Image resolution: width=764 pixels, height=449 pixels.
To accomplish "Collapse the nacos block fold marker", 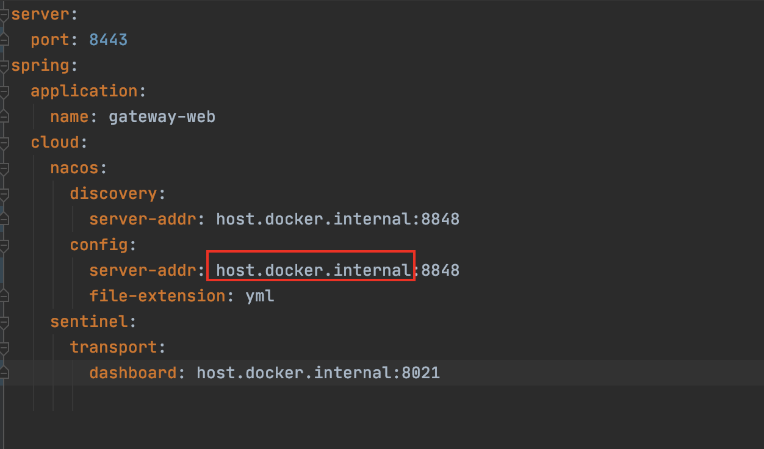I will (4, 168).
